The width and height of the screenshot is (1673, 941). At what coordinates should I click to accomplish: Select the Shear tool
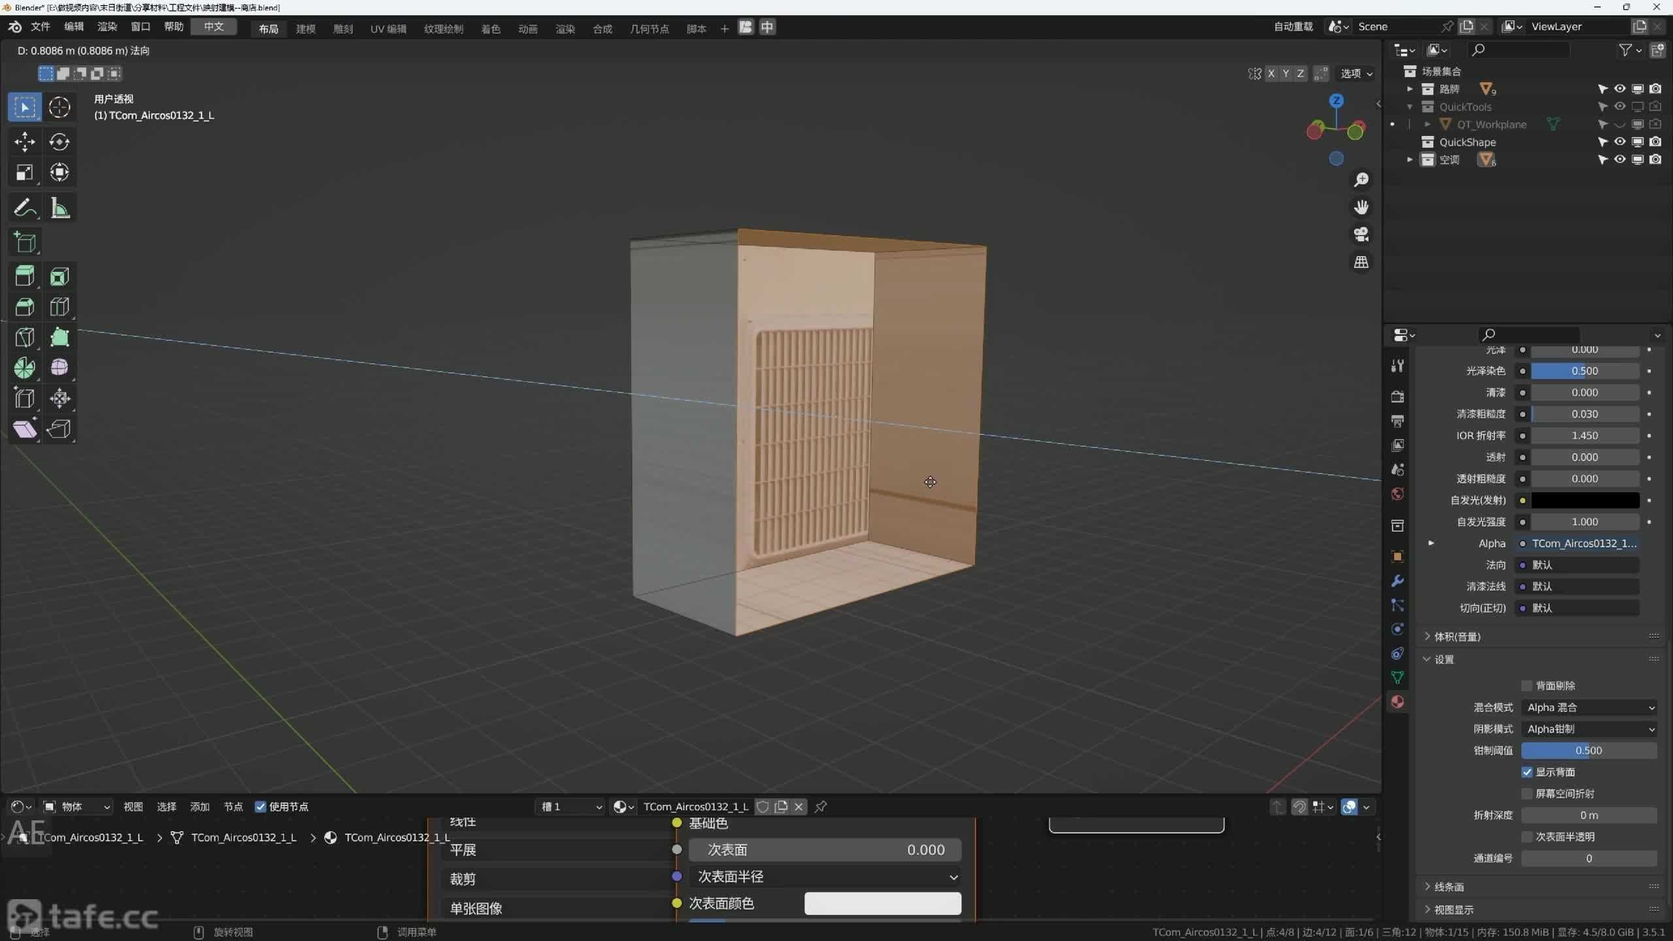pos(25,429)
